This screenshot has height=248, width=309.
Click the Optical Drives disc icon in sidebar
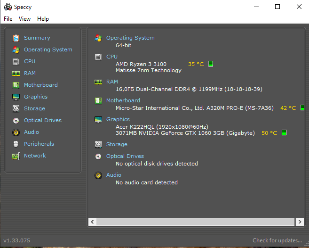pyautogui.click(x=16, y=121)
